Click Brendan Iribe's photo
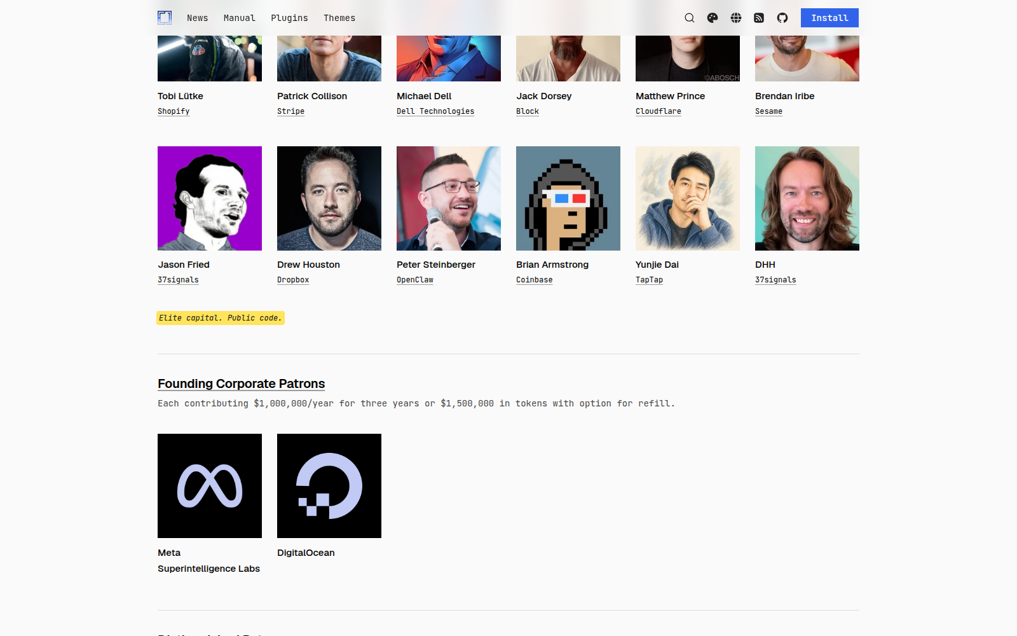This screenshot has width=1017, height=636. click(x=807, y=59)
